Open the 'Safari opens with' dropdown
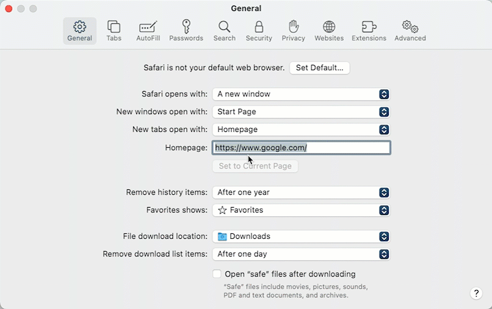 coord(301,94)
